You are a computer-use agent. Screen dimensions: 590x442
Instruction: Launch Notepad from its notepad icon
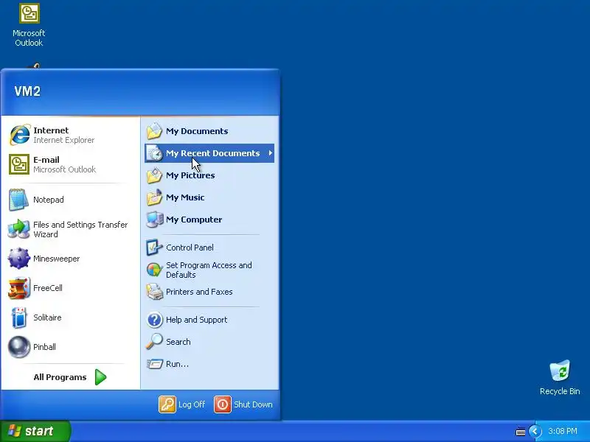tap(18, 200)
